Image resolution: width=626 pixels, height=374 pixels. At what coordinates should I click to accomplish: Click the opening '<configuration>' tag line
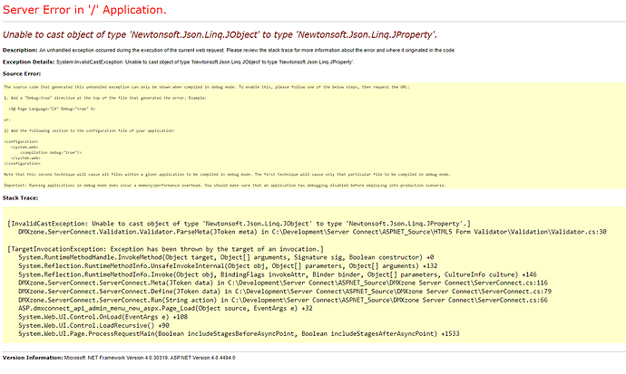click(x=21, y=142)
